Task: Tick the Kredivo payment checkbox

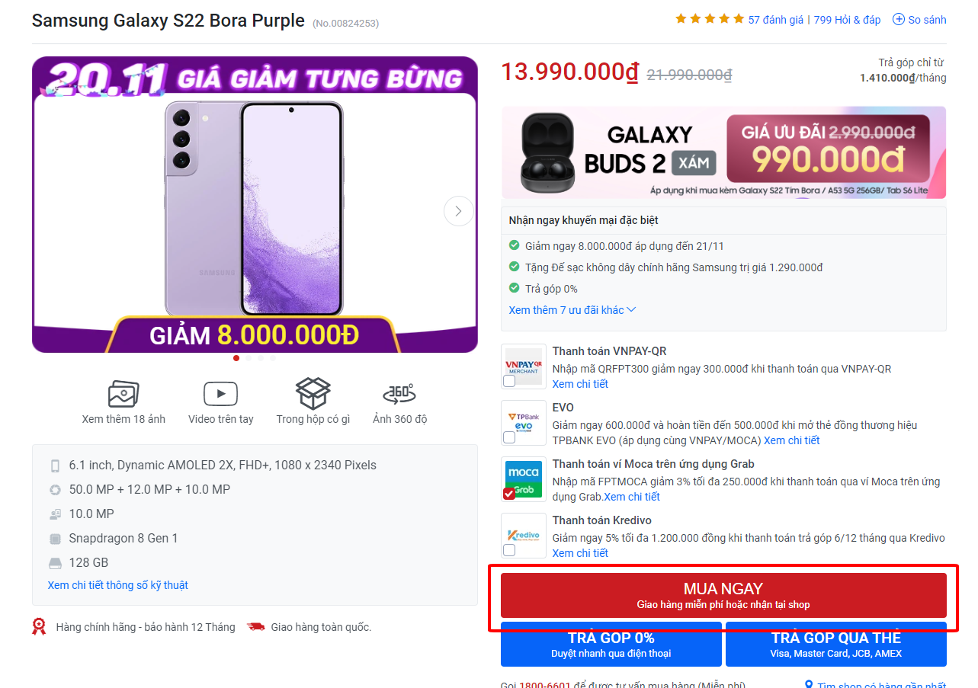Action: click(x=509, y=550)
